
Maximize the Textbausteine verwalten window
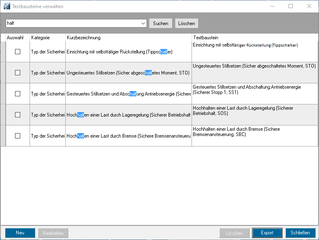(x=291, y=6)
